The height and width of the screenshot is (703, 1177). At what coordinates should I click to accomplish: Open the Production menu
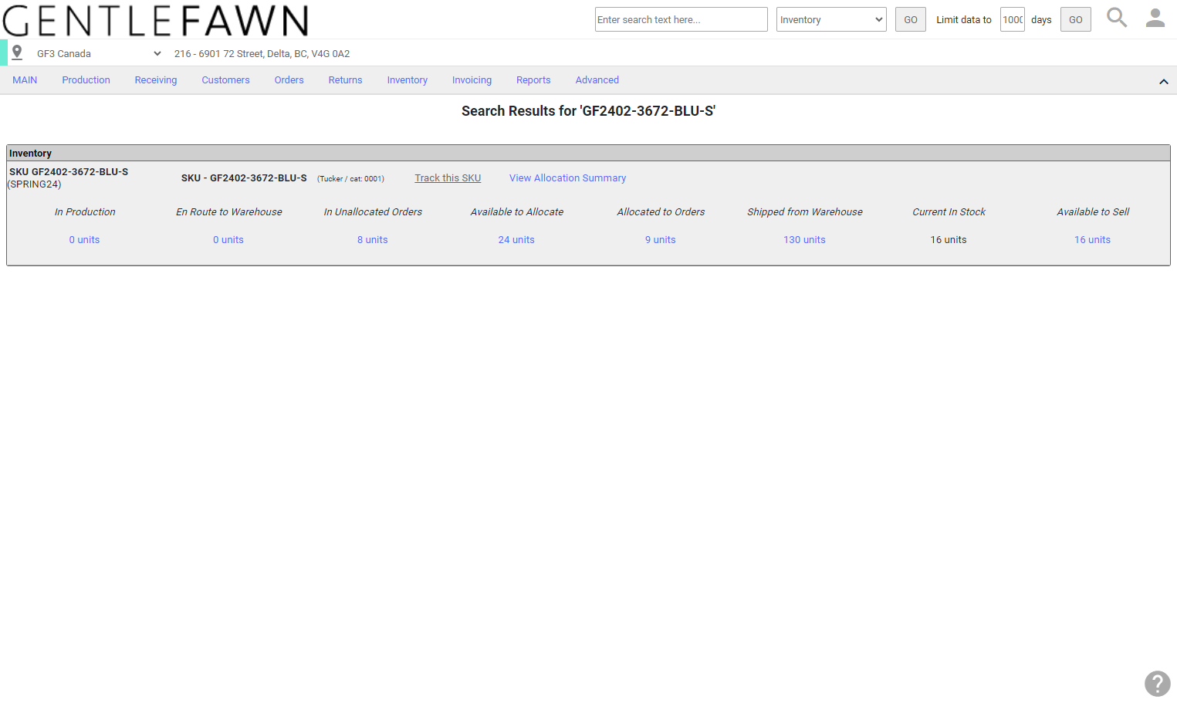[86, 80]
